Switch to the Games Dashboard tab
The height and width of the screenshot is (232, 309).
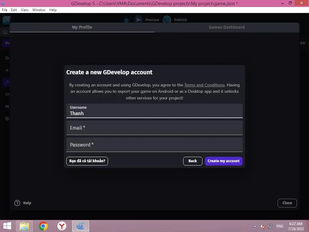[x=227, y=27]
